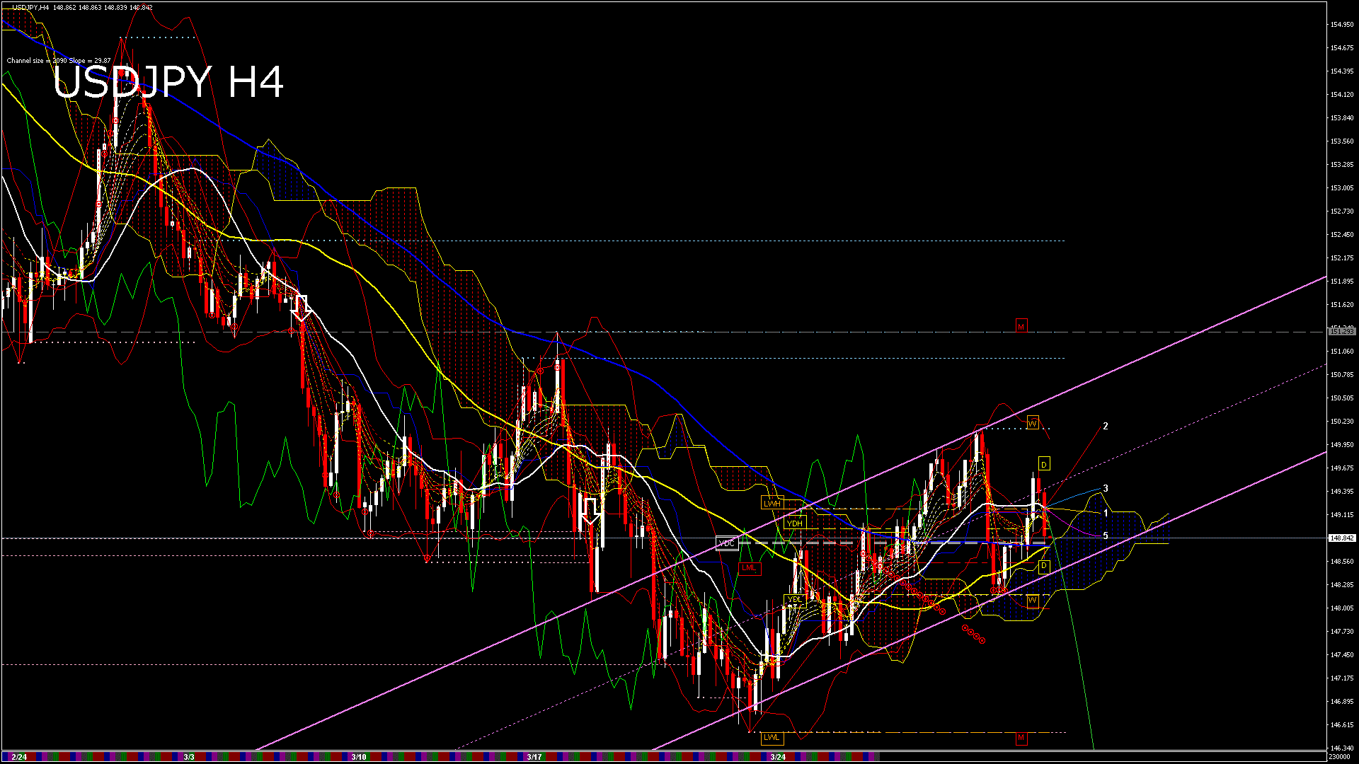Click the 146.340 price scale label
This screenshot has width=1359, height=764.
[1342, 748]
